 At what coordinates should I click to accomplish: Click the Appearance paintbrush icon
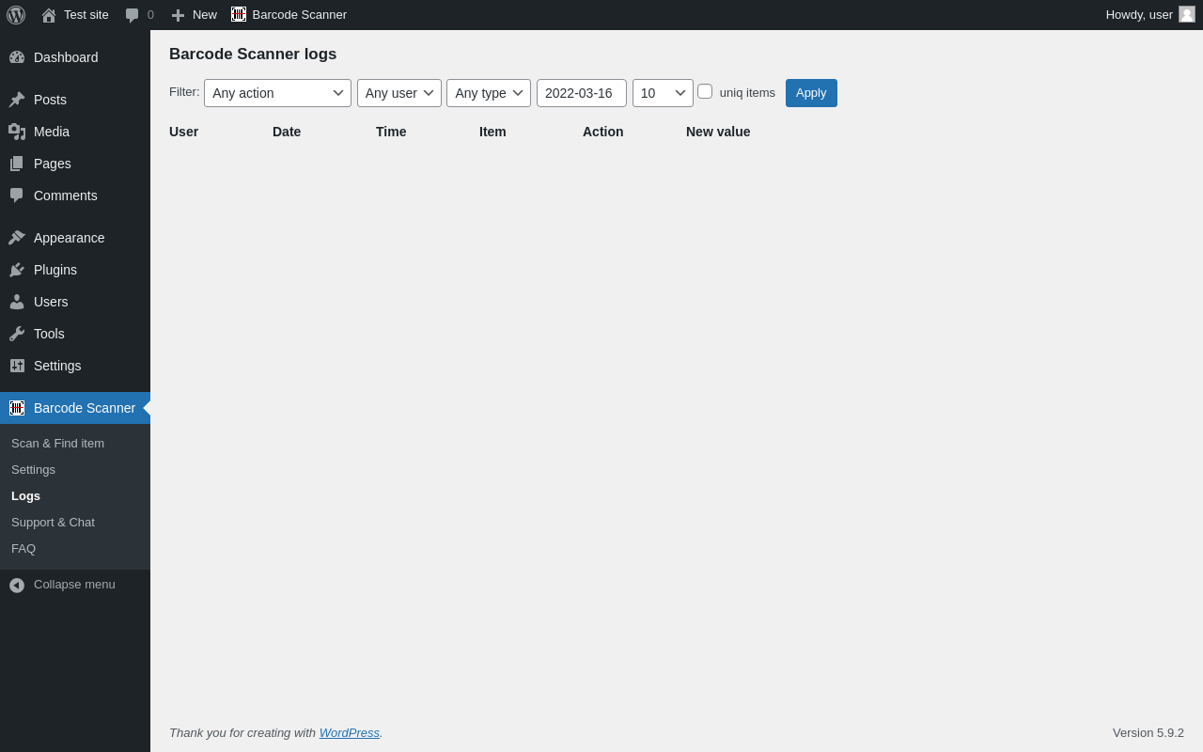click(17, 238)
